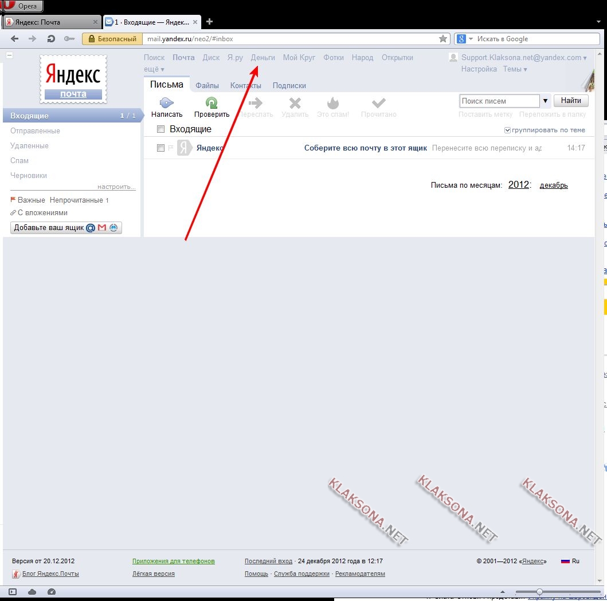
Task: Open the 'декабрь' month link
Action: (554, 185)
